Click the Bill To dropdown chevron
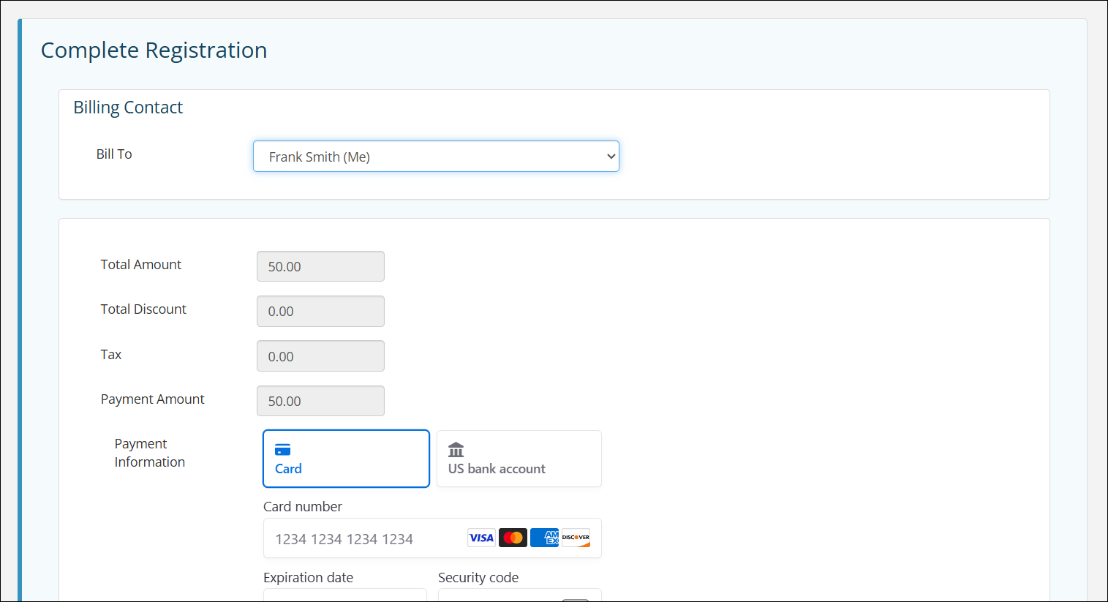This screenshot has width=1108, height=602. point(610,156)
